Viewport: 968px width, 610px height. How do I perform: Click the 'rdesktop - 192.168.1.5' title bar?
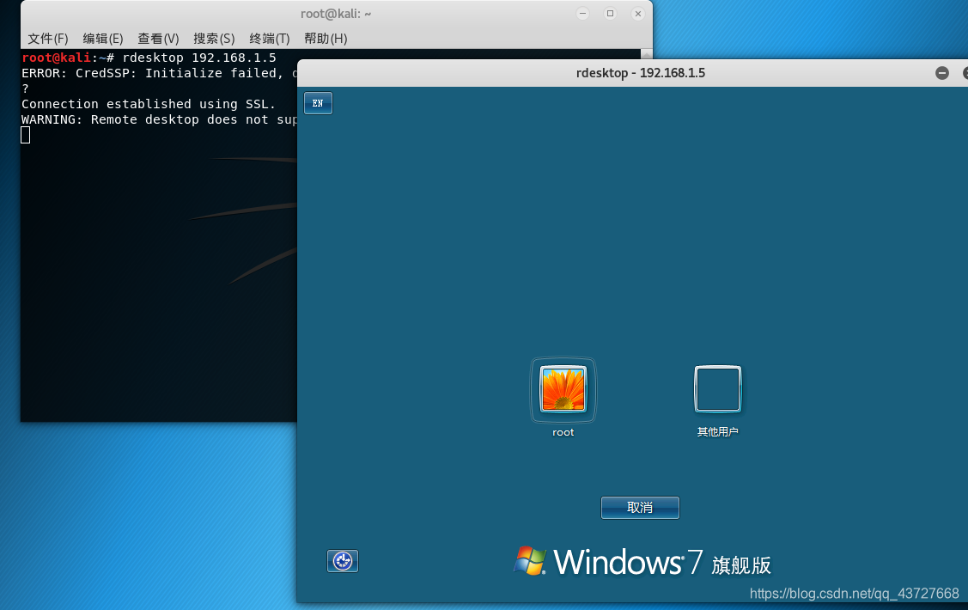pyautogui.click(x=640, y=73)
